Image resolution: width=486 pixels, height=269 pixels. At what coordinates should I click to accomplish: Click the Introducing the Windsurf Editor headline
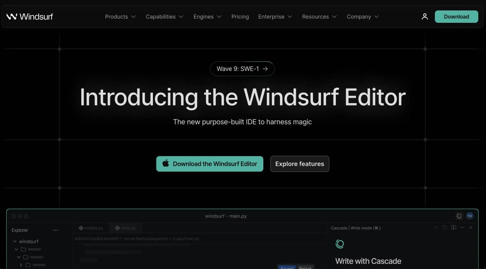click(243, 97)
